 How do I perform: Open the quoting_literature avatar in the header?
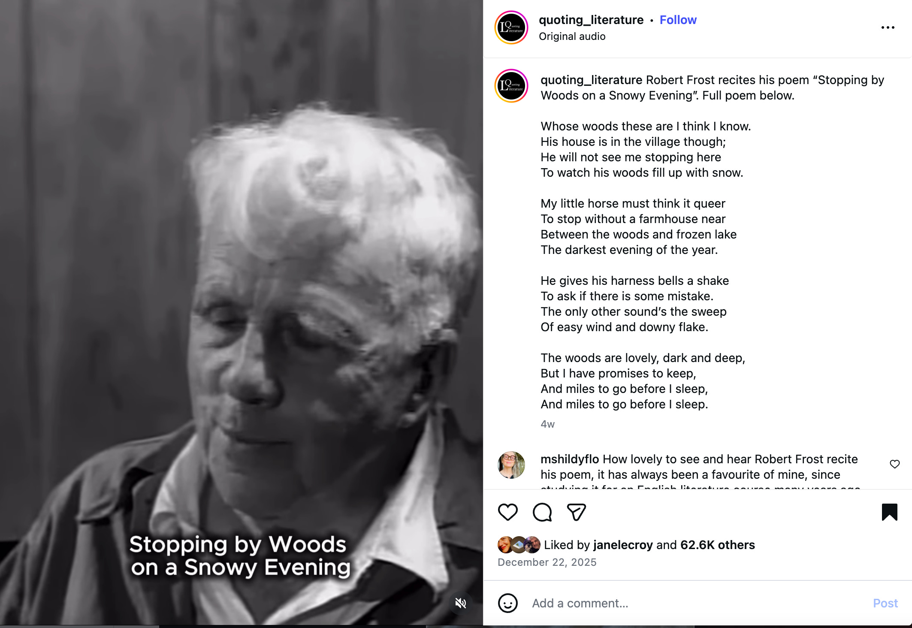pos(511,27)
